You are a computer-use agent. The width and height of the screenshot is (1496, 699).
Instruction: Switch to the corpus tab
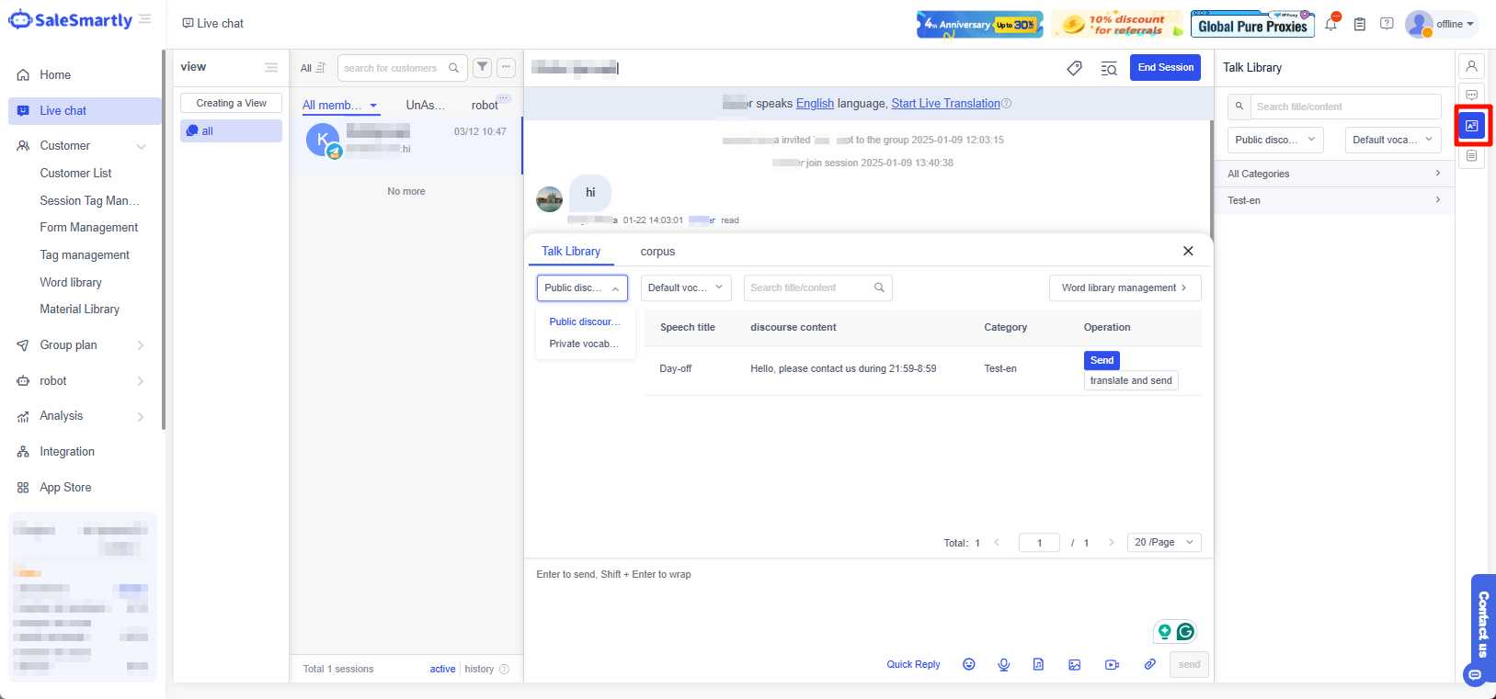[x=657, y=252]
